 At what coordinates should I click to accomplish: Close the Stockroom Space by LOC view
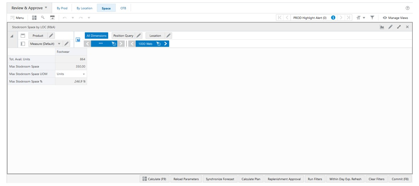click(x=407, y=27)
